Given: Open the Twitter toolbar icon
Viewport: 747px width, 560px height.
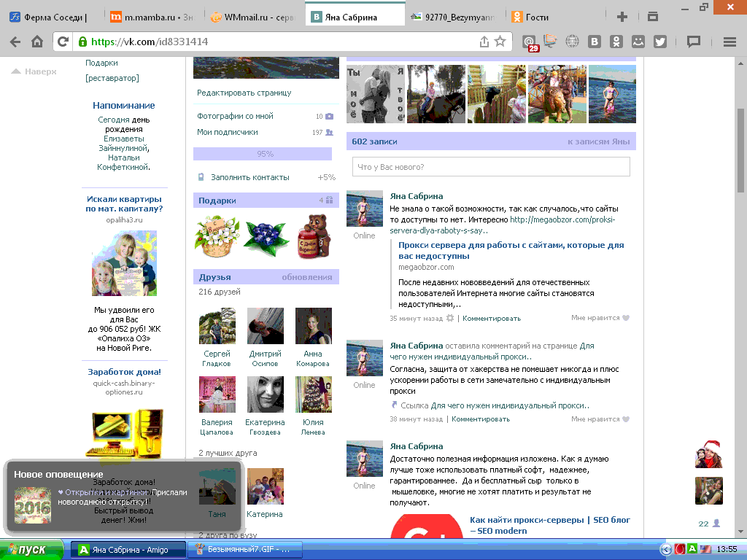Looking at the screenshot, I should tap(660, 42).
